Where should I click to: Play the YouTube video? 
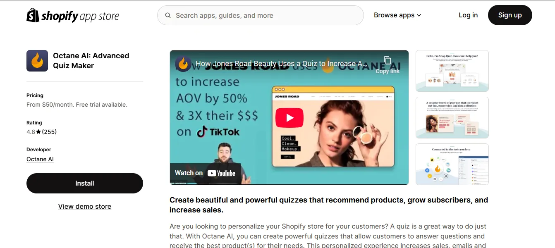289,118
